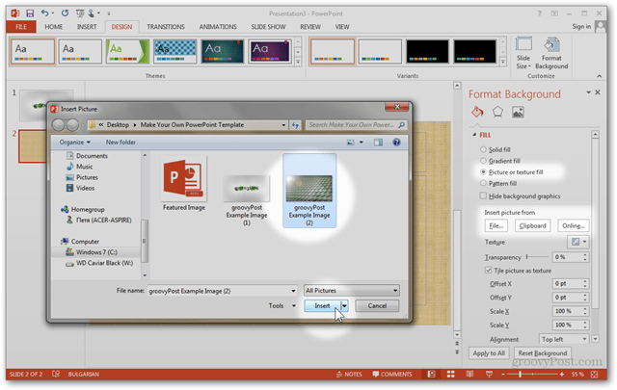Click the Save icon in quick access toolbar
Image resolution: width=617 pixels, height=390 pixels.
[x=30, y=13]
